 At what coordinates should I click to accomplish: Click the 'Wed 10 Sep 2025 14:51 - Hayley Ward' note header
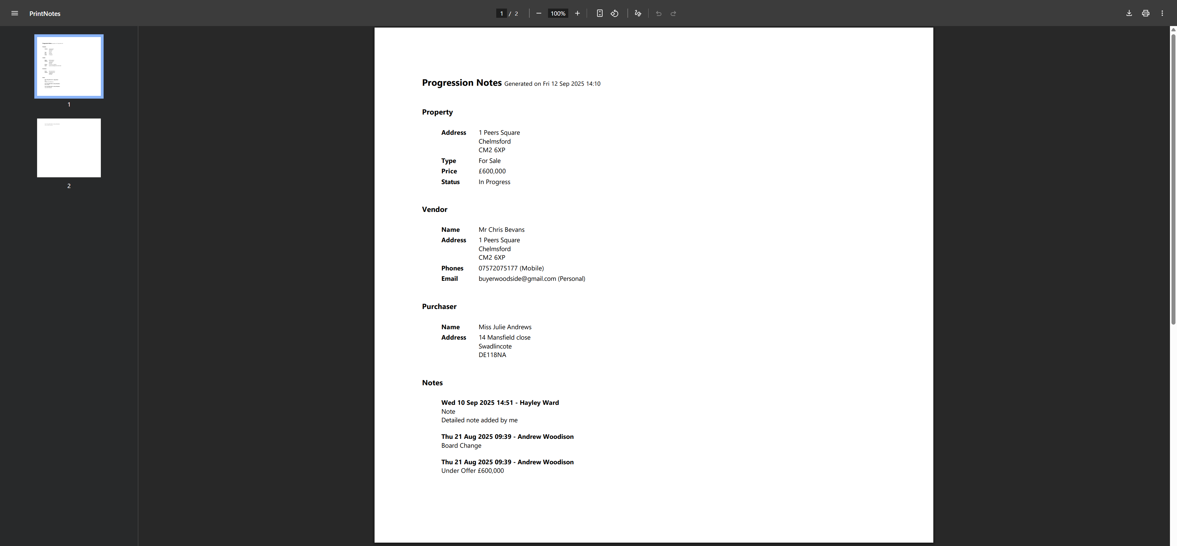click(500, 403)
